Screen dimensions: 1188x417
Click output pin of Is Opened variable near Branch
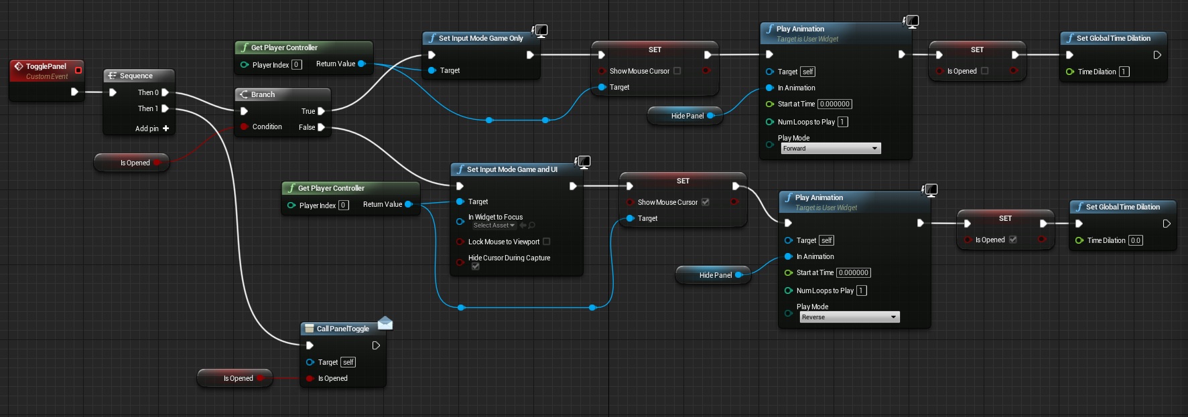pyautogui.click(x=157, y=163)
